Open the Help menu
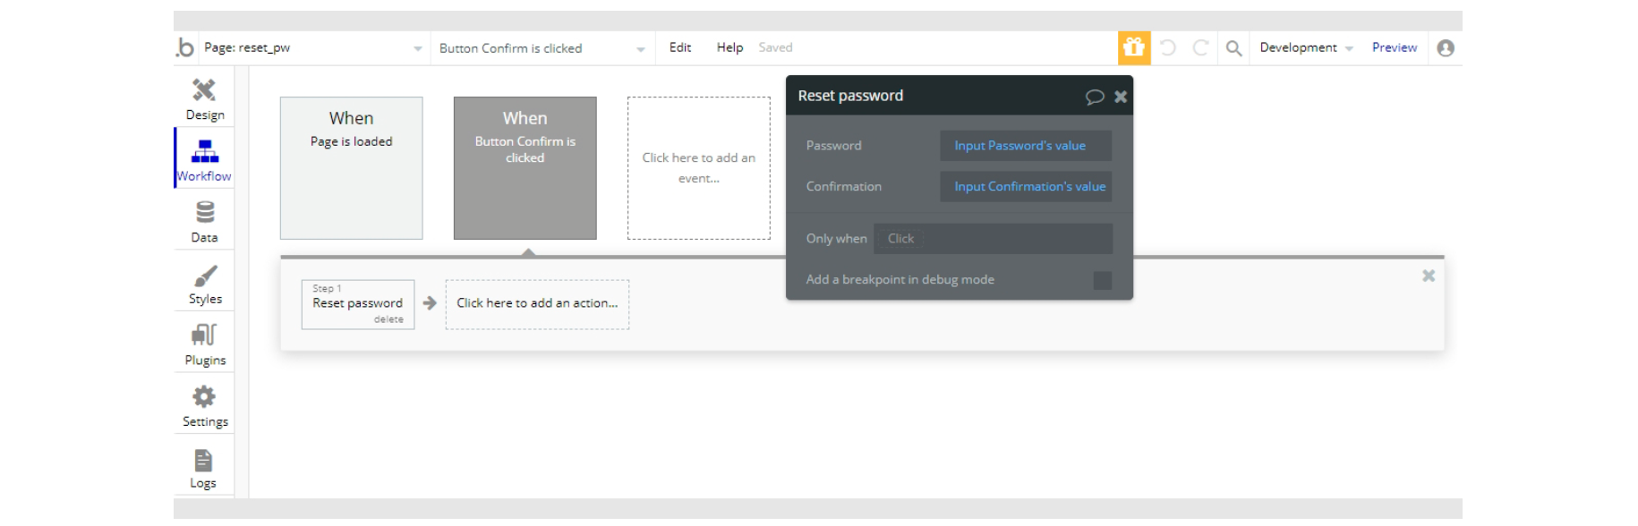Image resolution: width=1638 pixels, height=526 pixels. tap(729, 47)
